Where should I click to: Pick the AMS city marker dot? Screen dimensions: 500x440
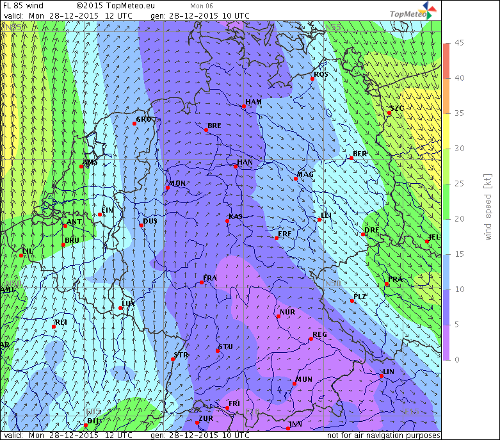click(x=81, y=167)
